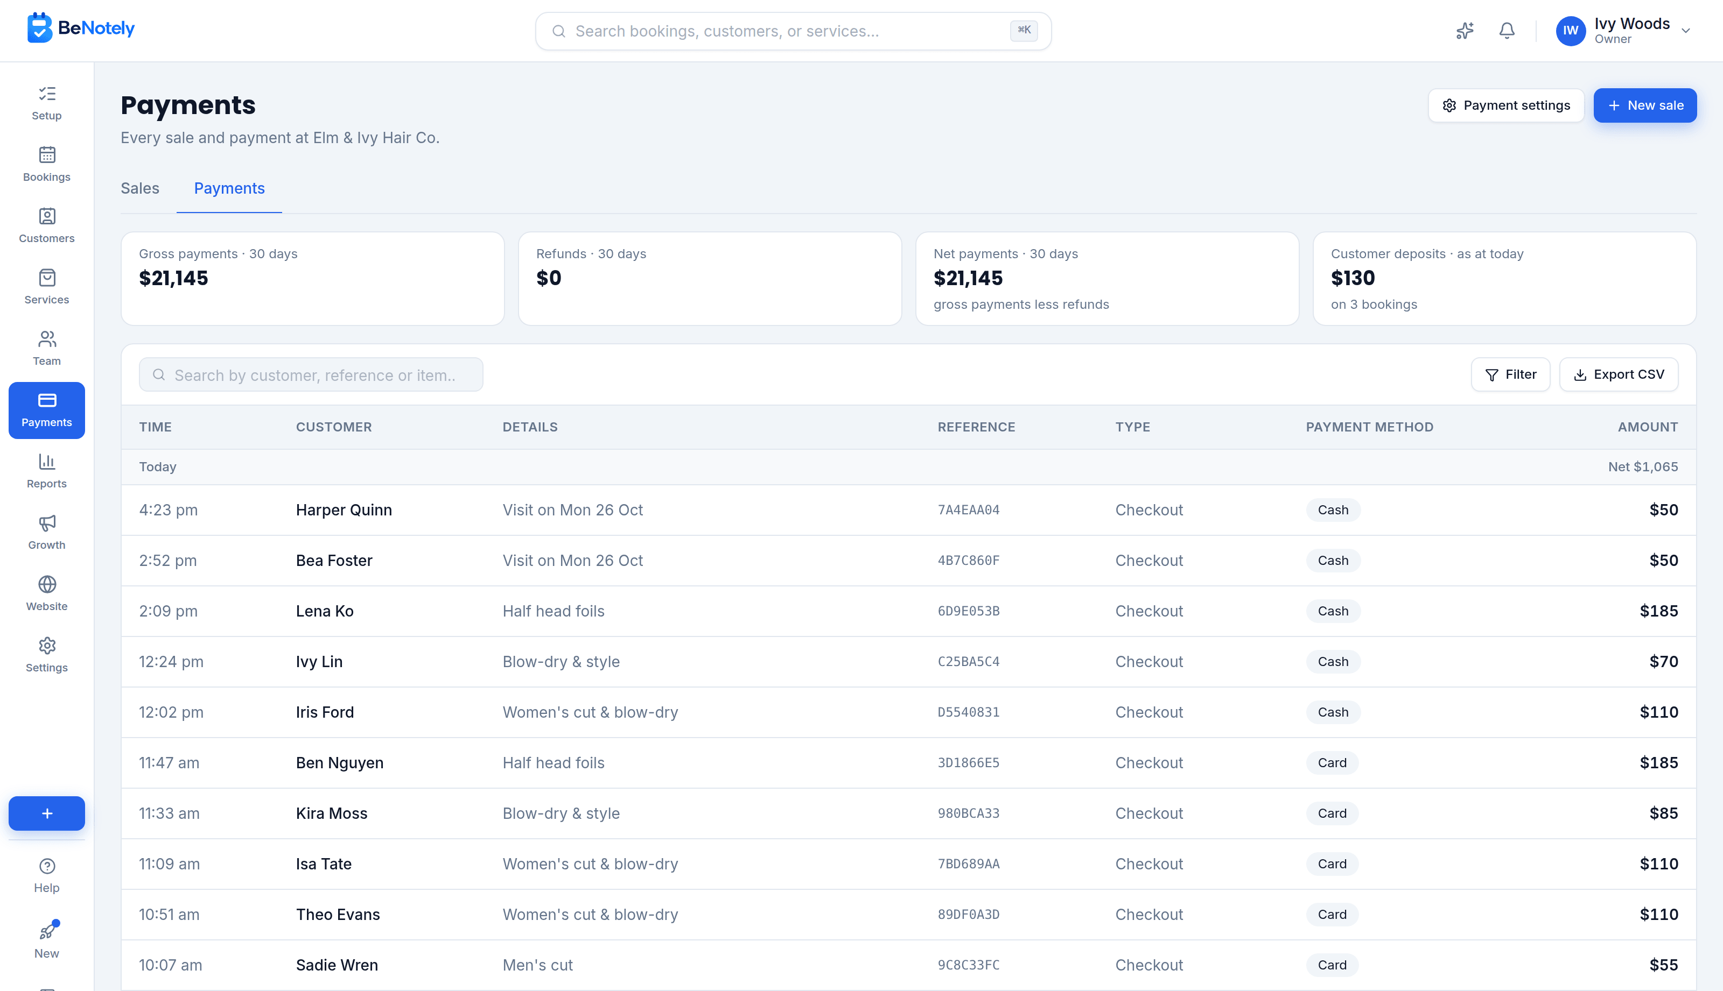Open customer Bea Foster
The width and height of the screenshot is (1723, 991).
pyautogui.click(x=334, y=560)
